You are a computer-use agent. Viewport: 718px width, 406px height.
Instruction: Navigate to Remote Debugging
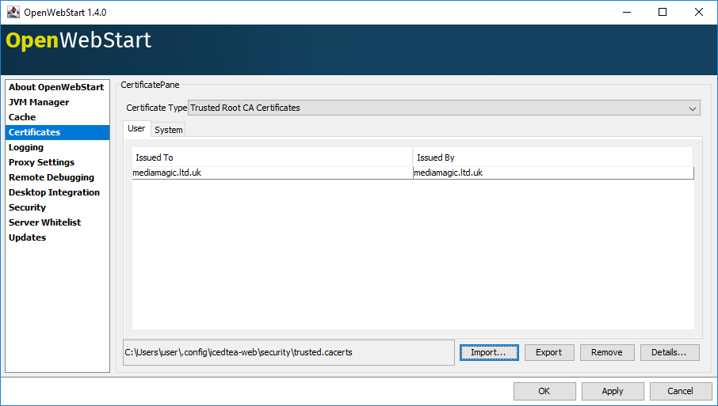[52, 177]
